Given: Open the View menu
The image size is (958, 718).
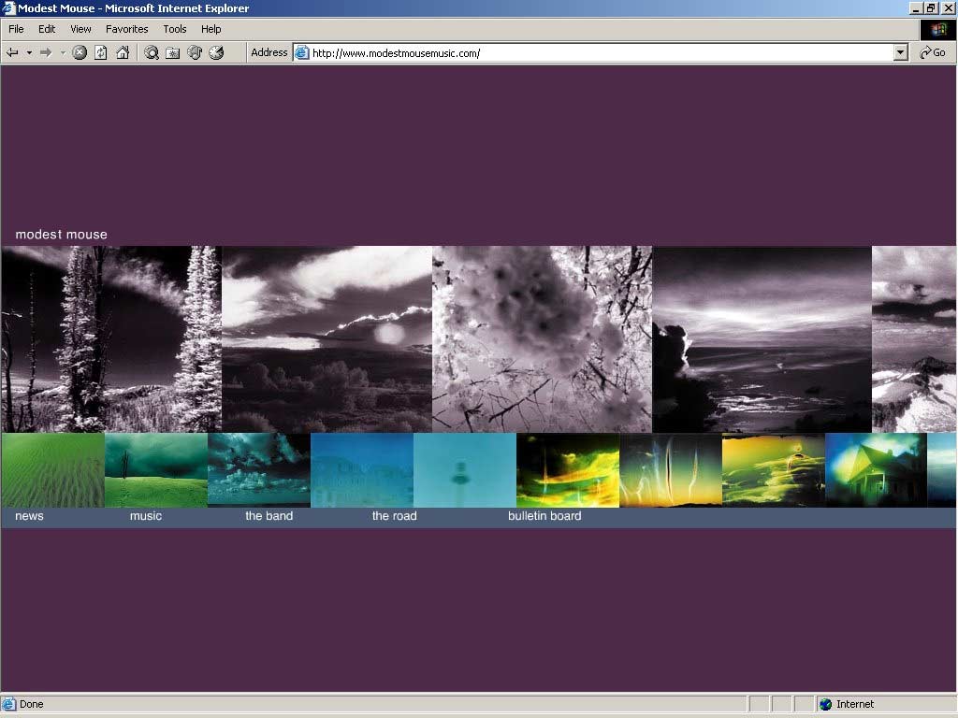Looking at the screenshot, I should pos(80,29).
